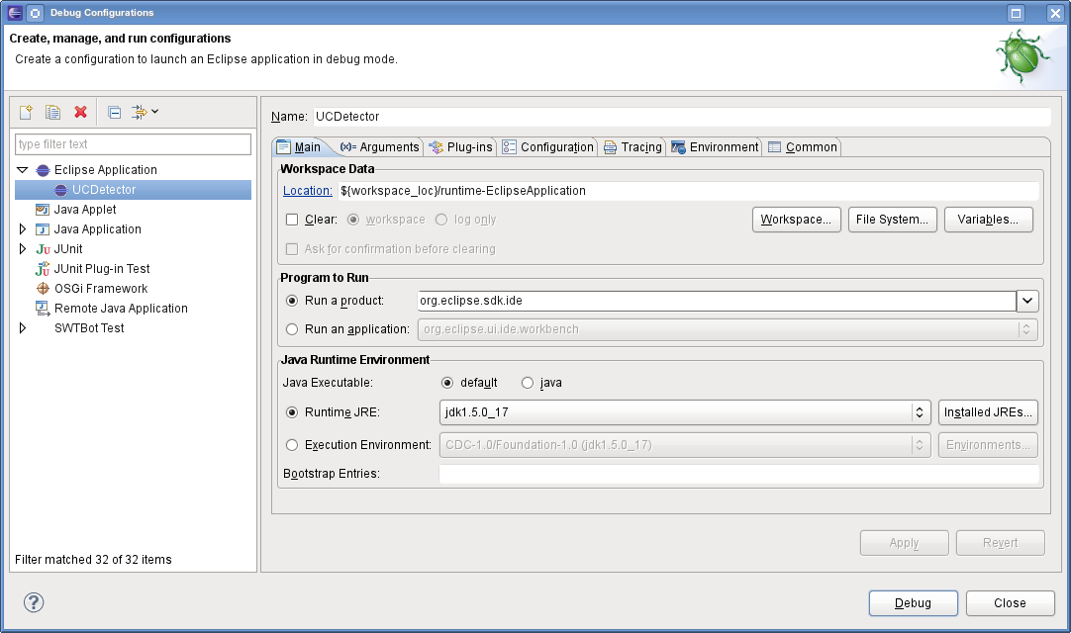Open the Execution Environment dropdown
Screen dimensions: 1071x633
tap(685, 445)
